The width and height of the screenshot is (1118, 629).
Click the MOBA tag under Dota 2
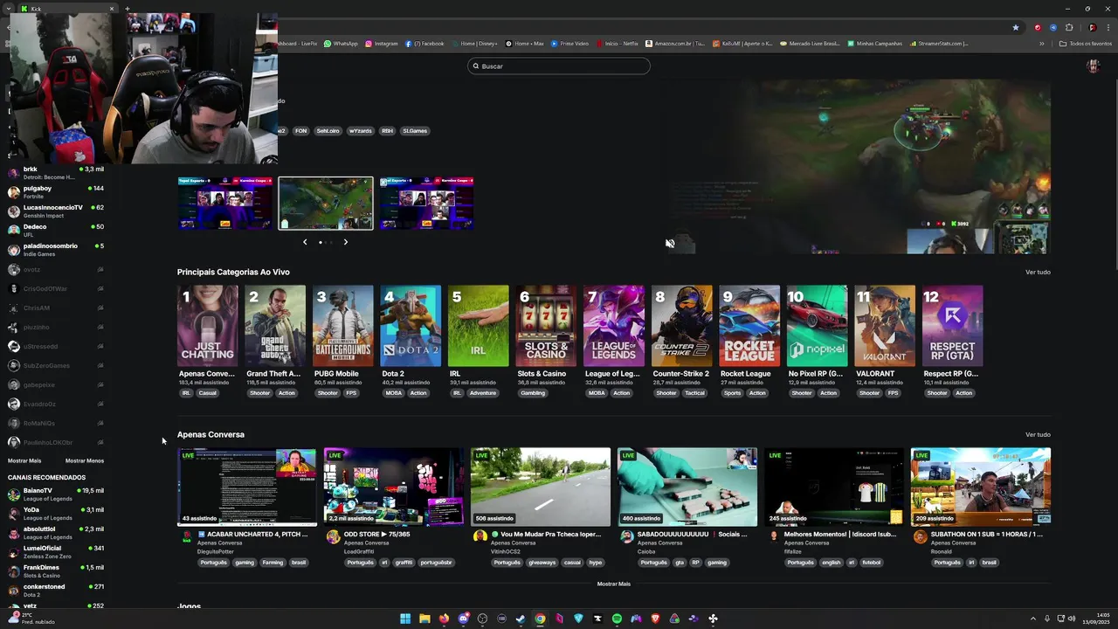[394, 393]
